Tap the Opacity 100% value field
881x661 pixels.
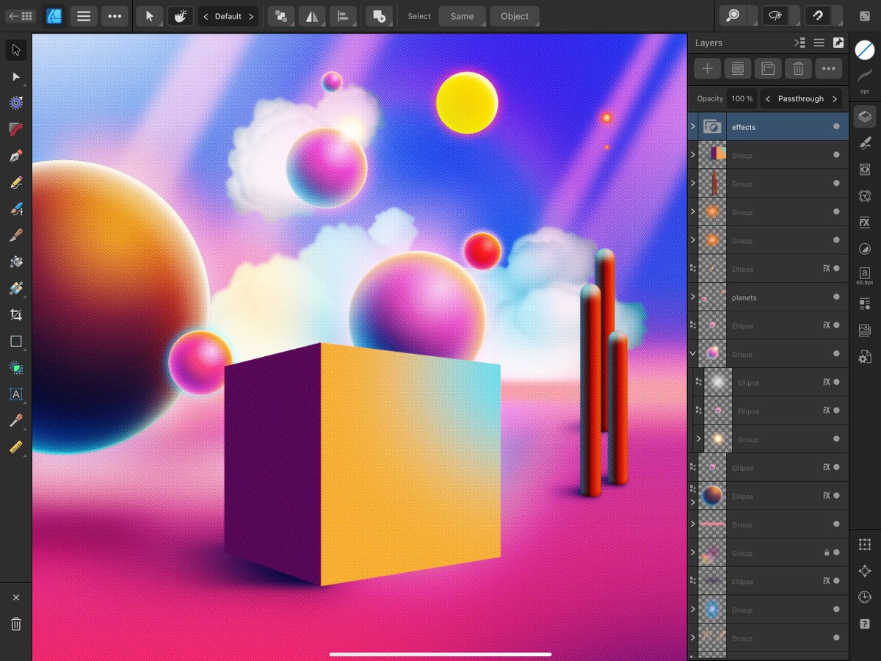tap(742, 98)
